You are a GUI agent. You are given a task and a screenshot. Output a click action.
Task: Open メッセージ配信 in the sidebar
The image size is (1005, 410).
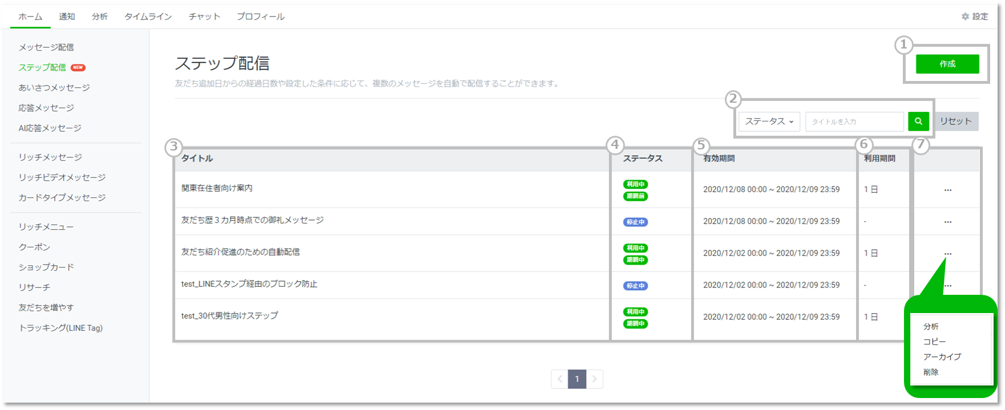[x=46, y=47]
